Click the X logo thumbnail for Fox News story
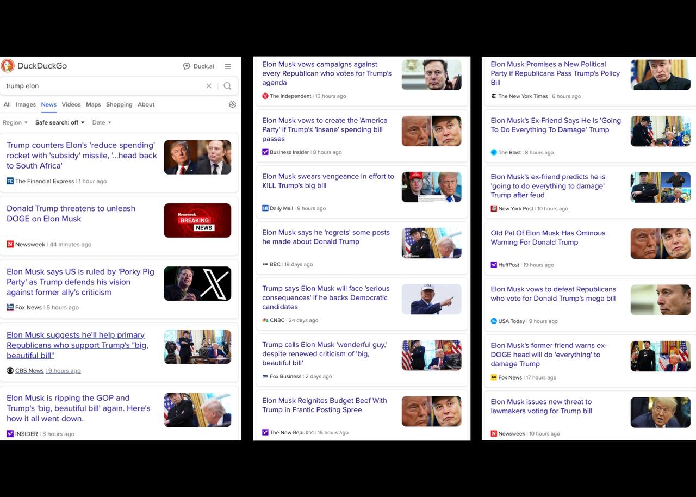This screenshot has height=497, width=696. tap(197, 284)
